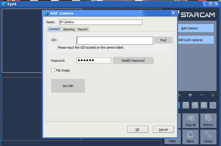Focus the Password field
The width and height of the screenshot is (221, 146).
tap(94, 60)
